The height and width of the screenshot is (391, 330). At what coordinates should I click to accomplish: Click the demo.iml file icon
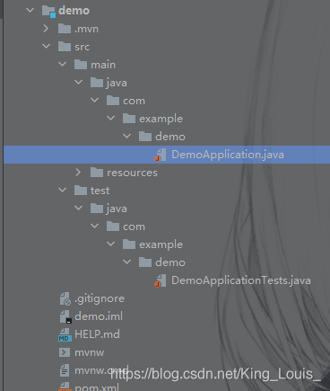pyautogui.click(x=65, y=316)
